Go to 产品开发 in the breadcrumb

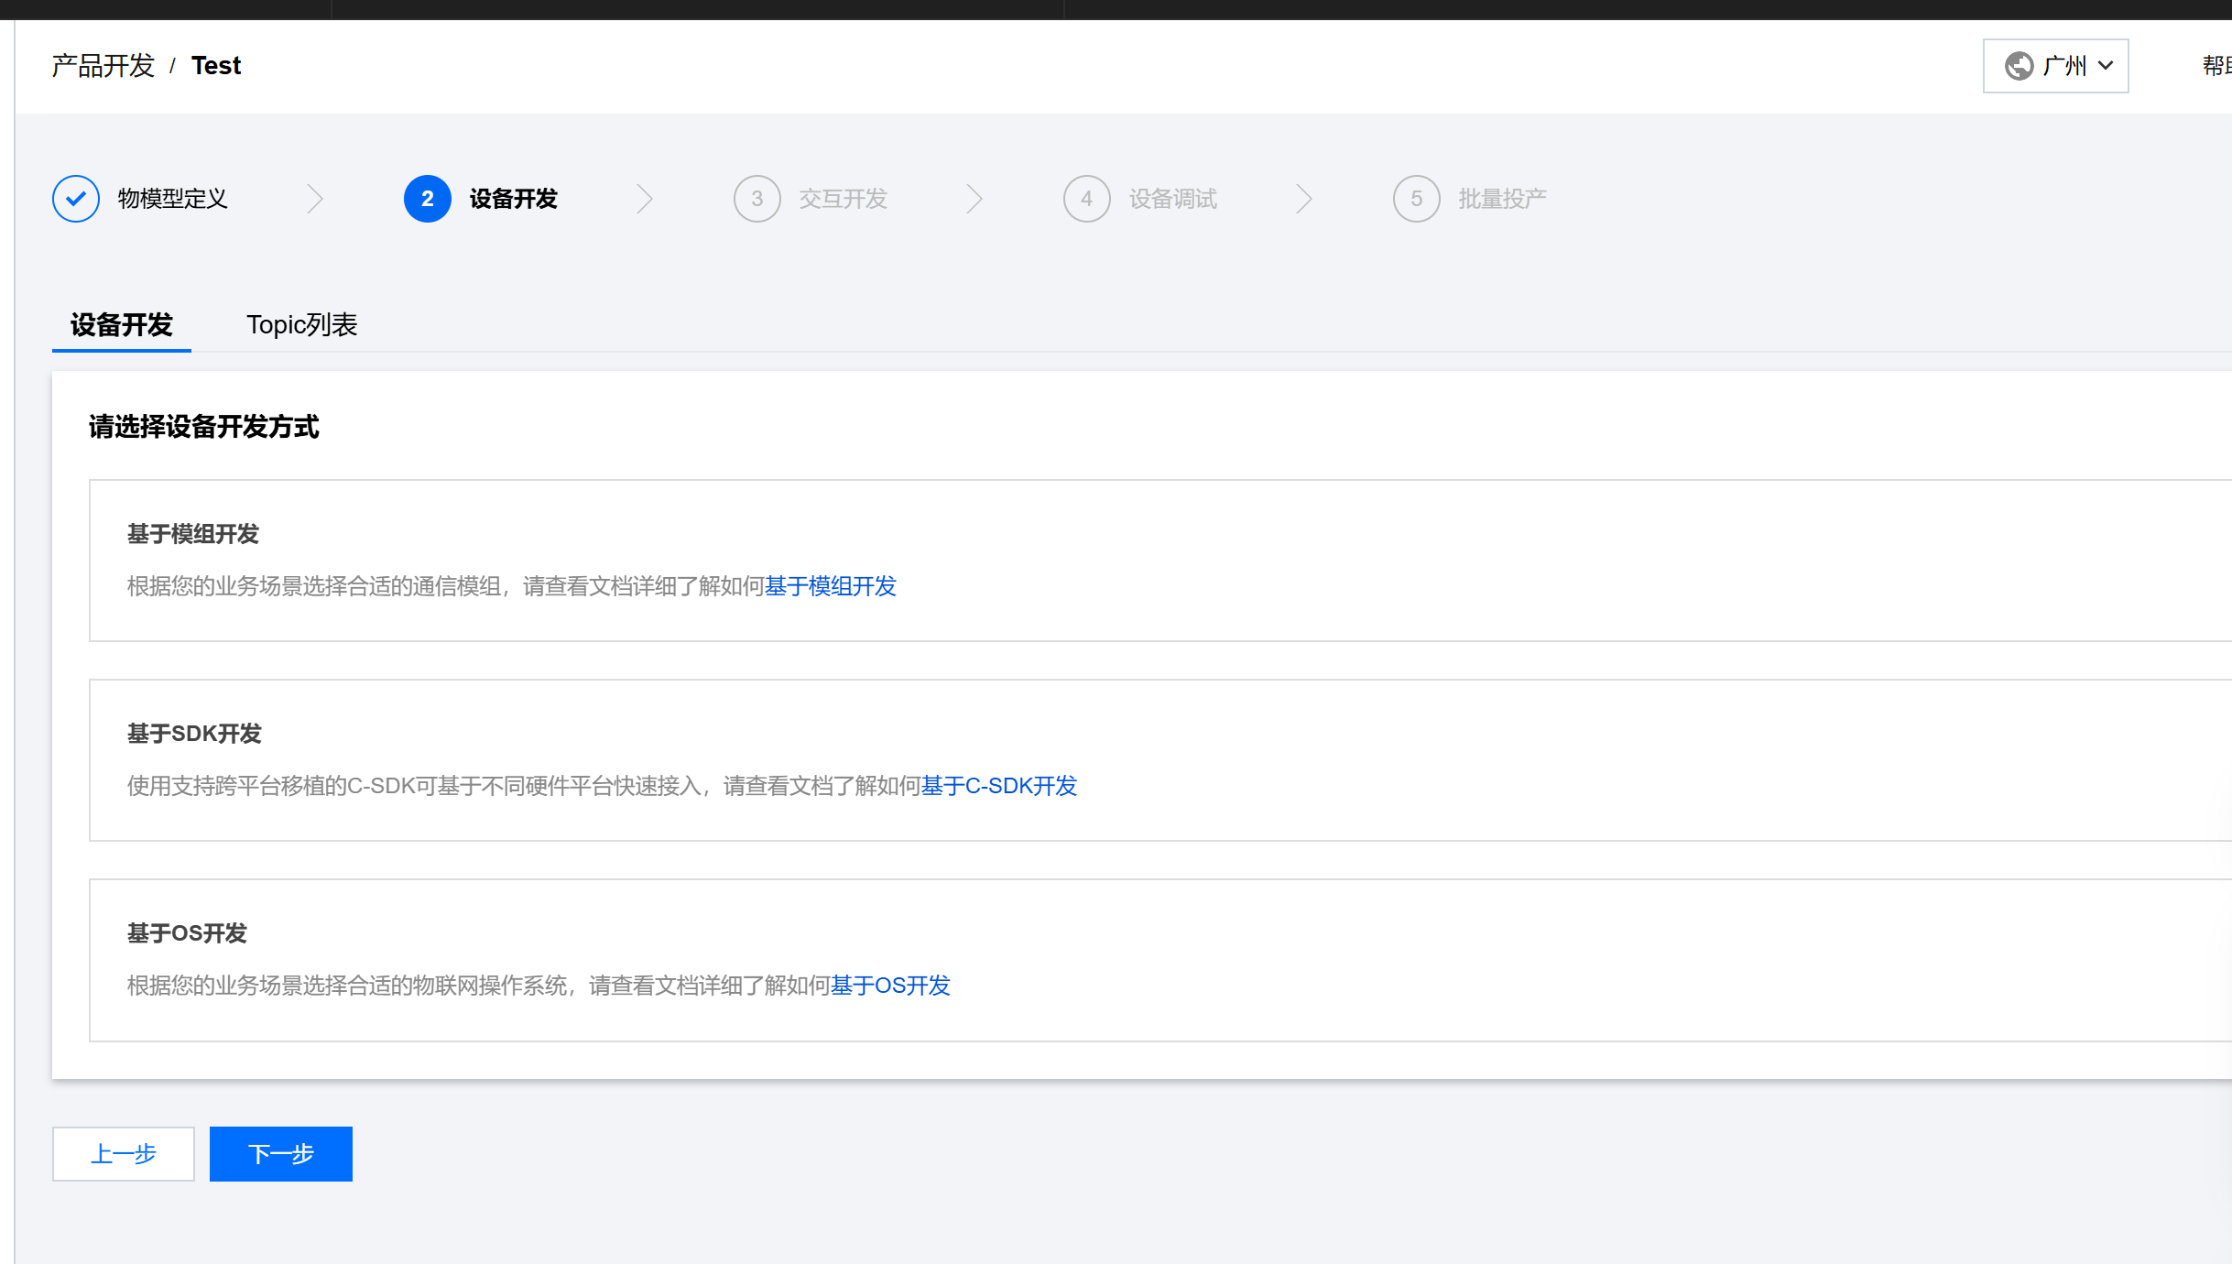click(103, 66)
